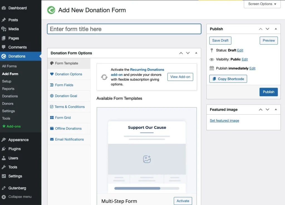Open the Screen Options dropdown
The image size is (285, 205).
coord(262,4)
